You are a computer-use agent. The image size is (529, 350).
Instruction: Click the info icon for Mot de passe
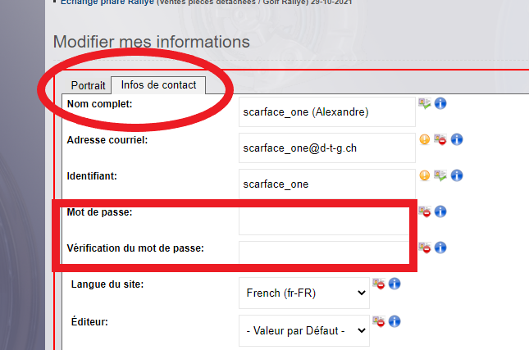click(x=440, y=211)
